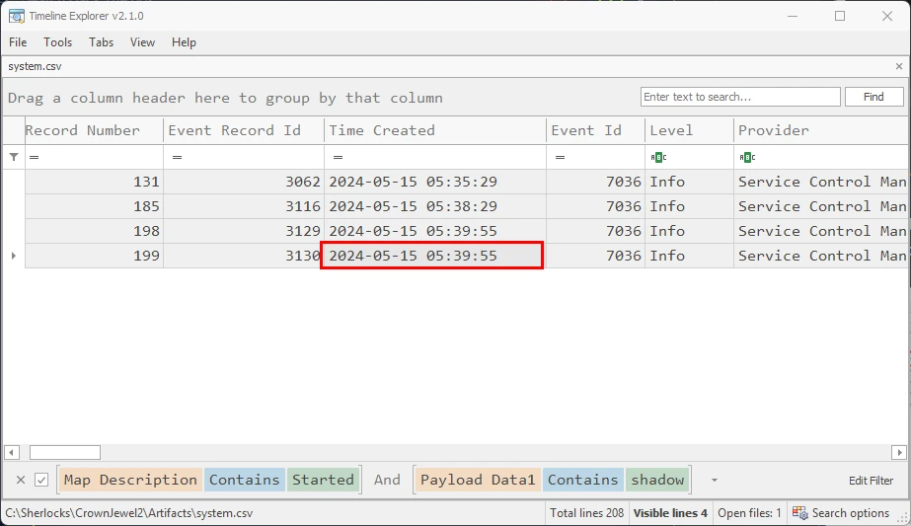This screenshot has width=911, height=526.
Task: Click the Level column ABC filter operator icon
Action: click(x=658, y=157)
